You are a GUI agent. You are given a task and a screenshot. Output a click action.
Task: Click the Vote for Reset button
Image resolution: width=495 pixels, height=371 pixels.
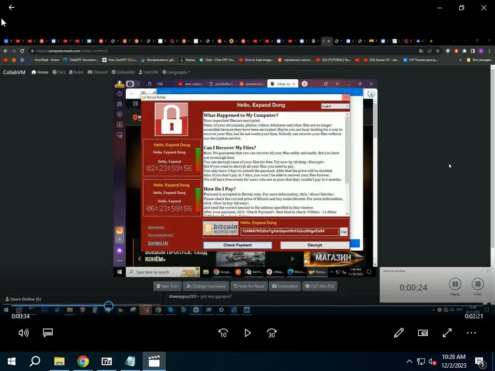coord(249,286)
